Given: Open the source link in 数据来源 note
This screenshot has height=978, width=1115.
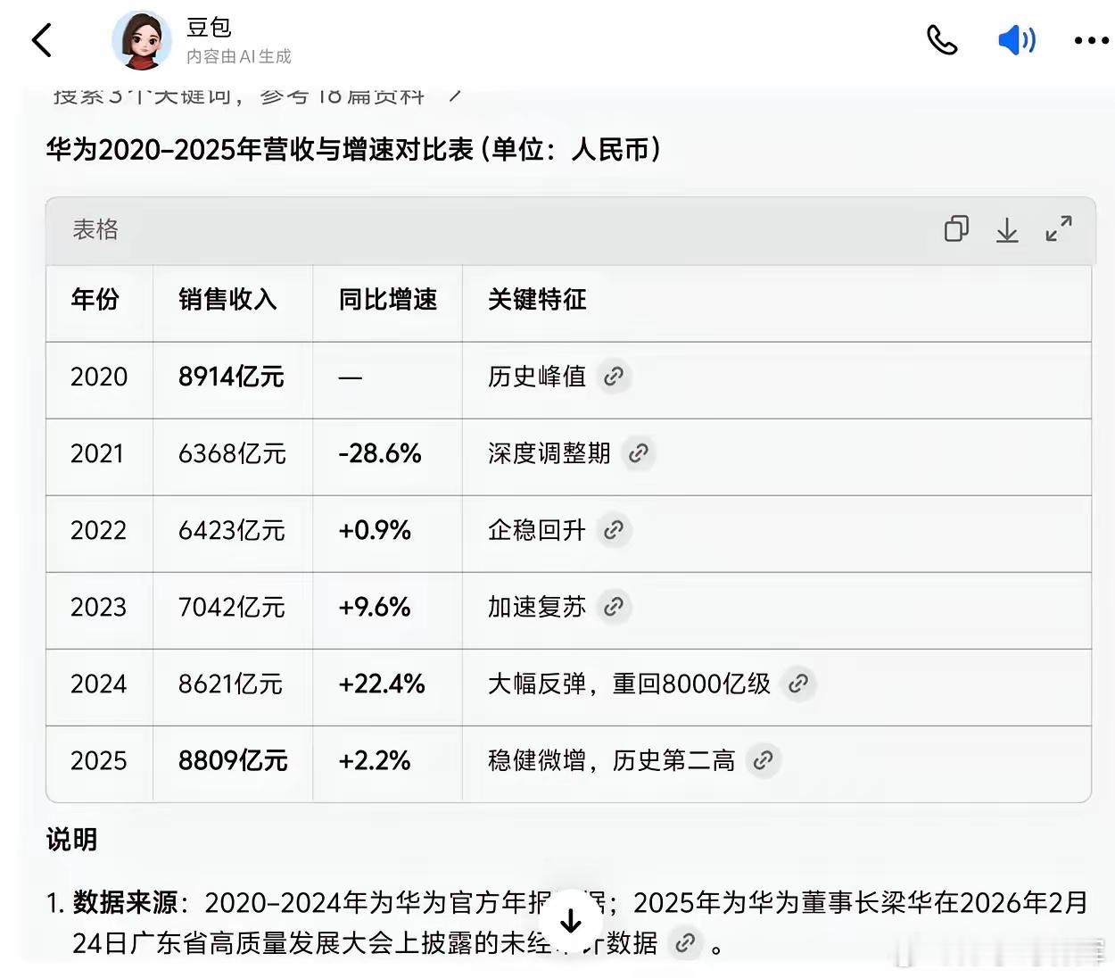Looking at the screenshot, I should coord(686,942).
